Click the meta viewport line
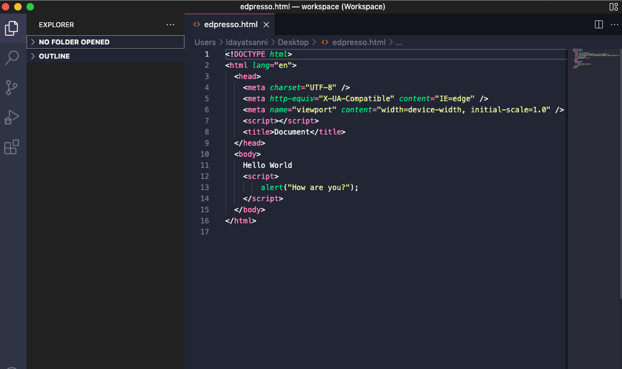 click(x=404, y=109)
